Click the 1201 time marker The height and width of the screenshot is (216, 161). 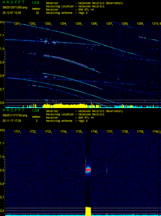click(x=17, y=24)
